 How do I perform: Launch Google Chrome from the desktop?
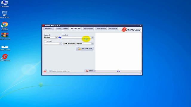[x=4, y=26]
